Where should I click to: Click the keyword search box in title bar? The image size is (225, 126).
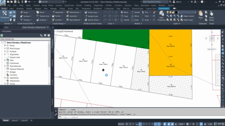(155, 2)
